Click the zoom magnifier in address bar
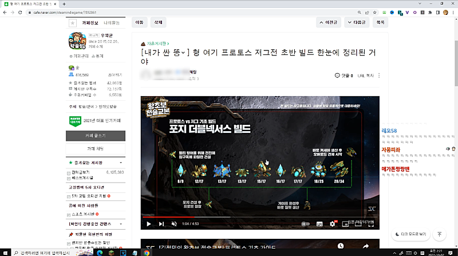Image resolution: width=458 pixels, height=256 pixels. tap(360, 12)
